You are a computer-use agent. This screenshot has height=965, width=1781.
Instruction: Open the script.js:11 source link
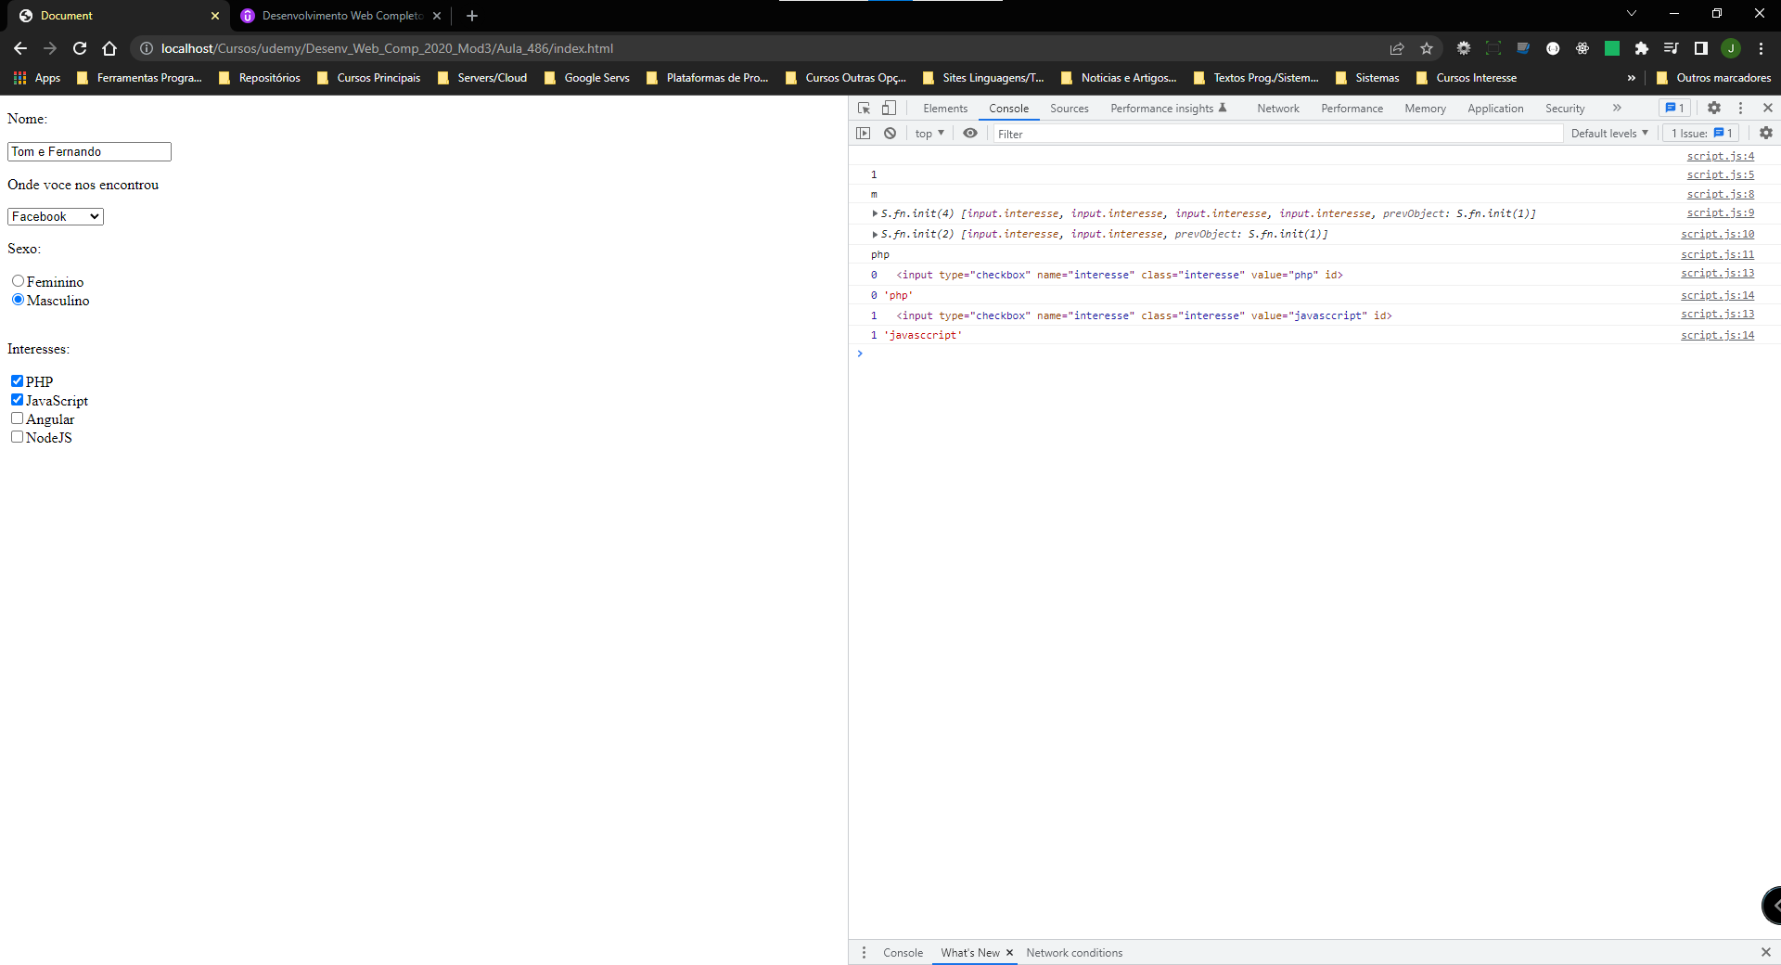tap(1718, 254)
